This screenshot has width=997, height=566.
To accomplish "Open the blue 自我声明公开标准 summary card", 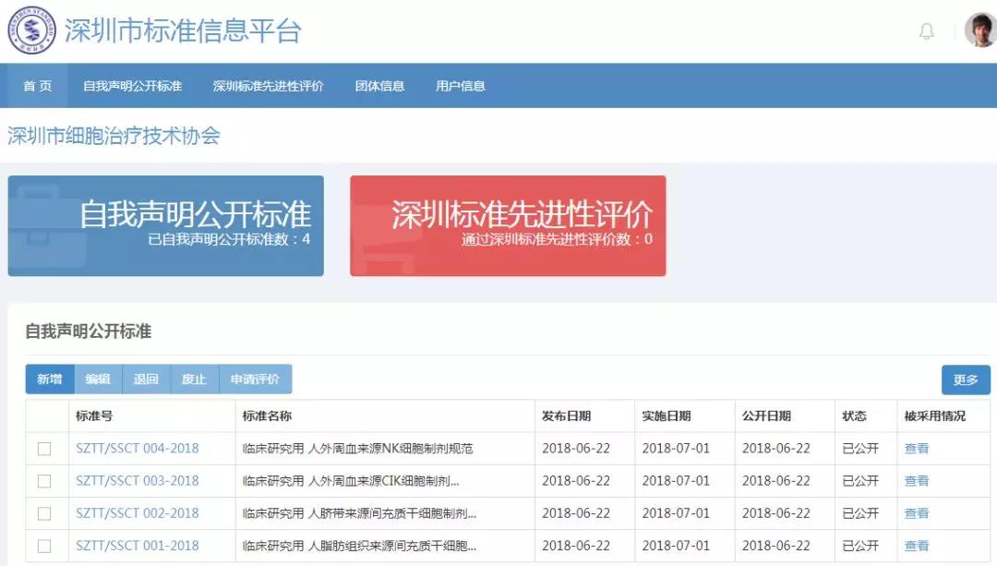I will click(166, 225).
